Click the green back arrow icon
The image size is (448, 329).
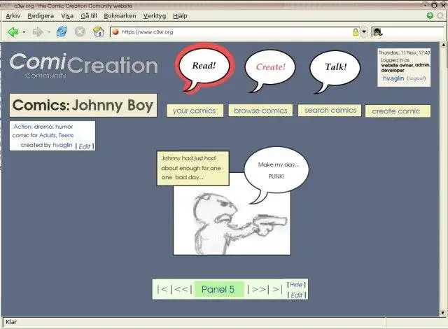click(13, 32)
